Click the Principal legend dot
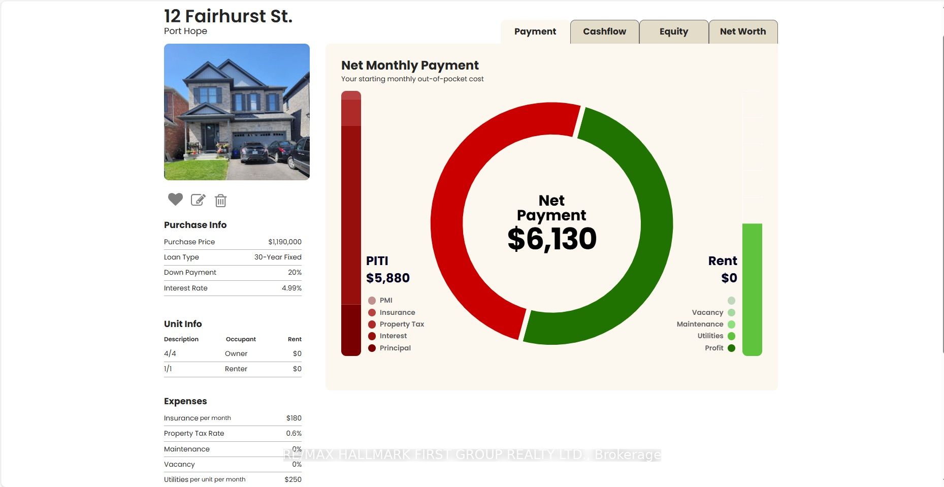 [x=372, y=348]
